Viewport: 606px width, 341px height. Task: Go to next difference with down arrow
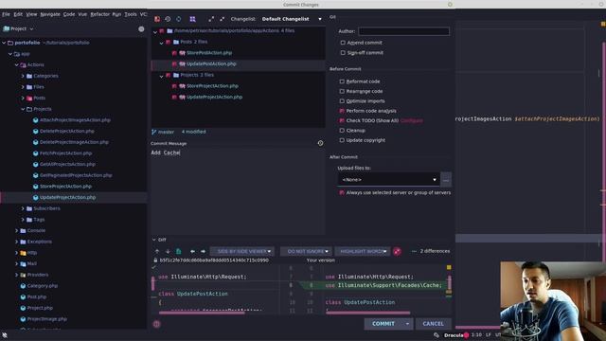click(x=168, y=251)
